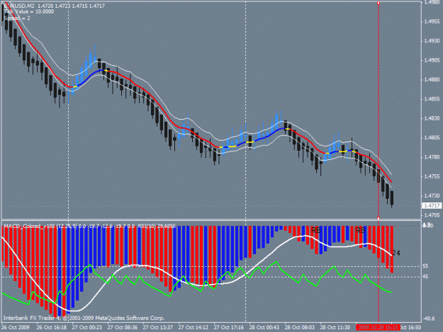The height and width of the screenshot is (332, 443).
Task: Click the 1.4705 price axis label
Action: coord(432,215)
